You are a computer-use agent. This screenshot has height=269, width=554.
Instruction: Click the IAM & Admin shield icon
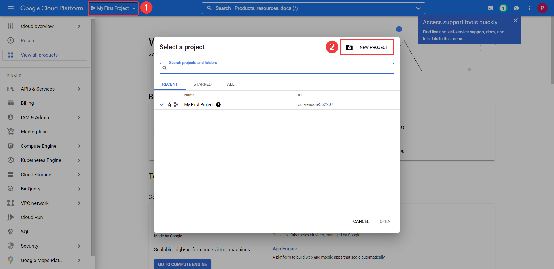click(x=10, y=117)
